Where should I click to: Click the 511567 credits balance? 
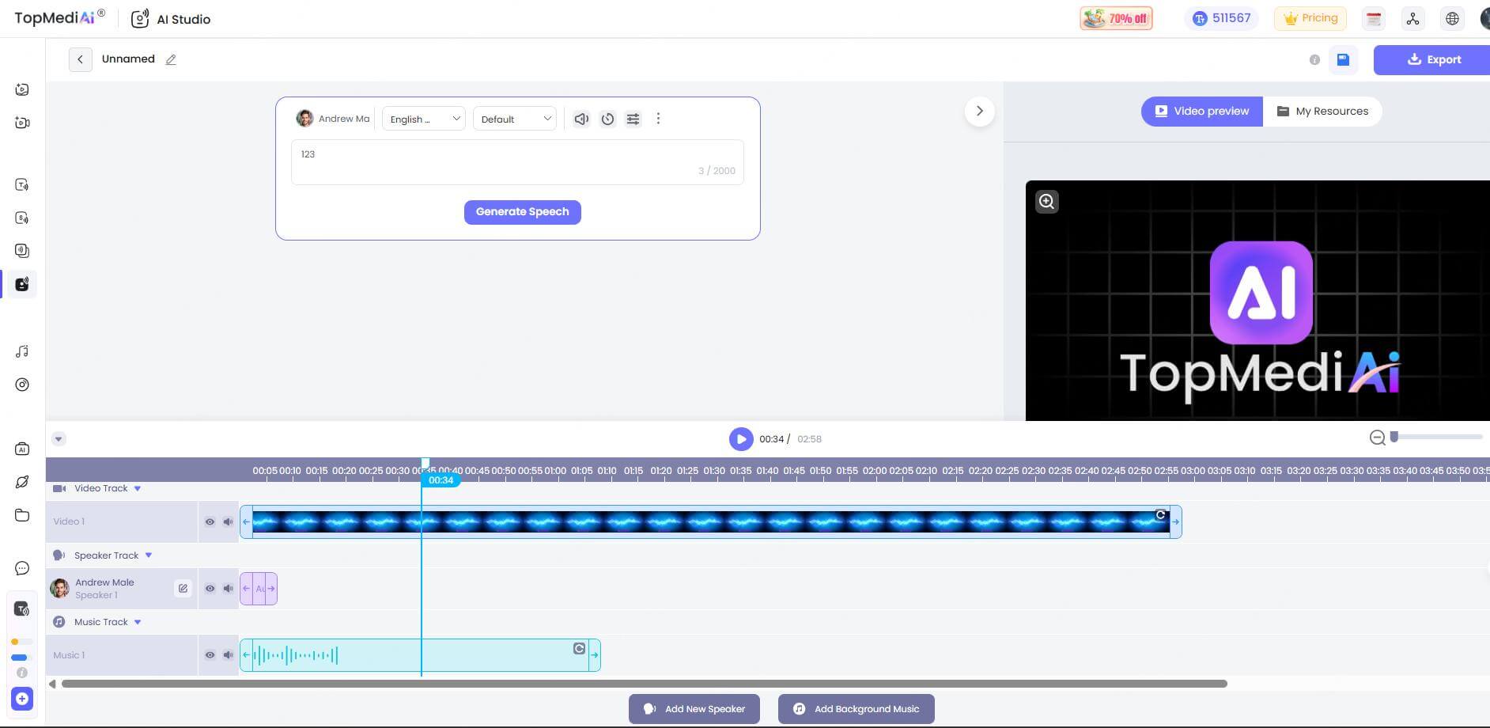pos(1222,18)
